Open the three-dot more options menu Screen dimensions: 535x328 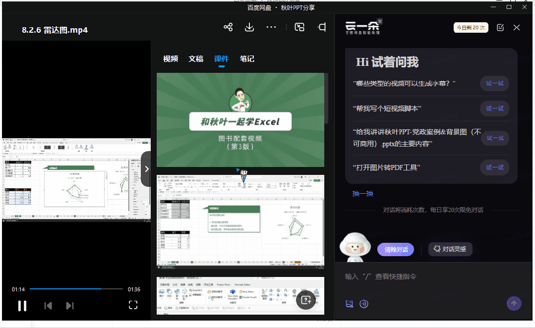(x=271, y=27)
